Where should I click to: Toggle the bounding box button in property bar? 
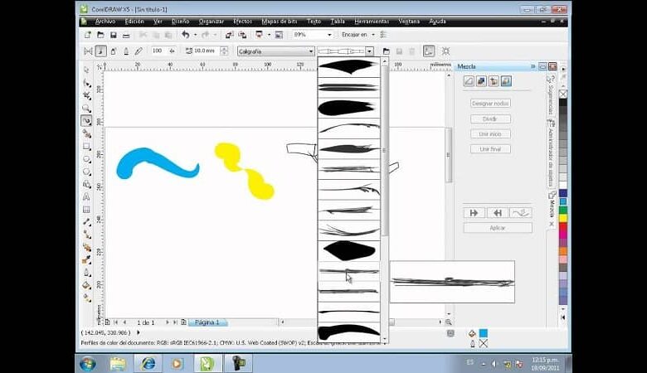[445, 51]
